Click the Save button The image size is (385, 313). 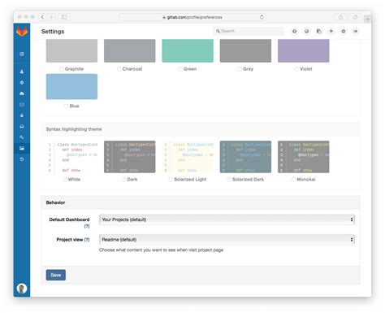(56, 275)
